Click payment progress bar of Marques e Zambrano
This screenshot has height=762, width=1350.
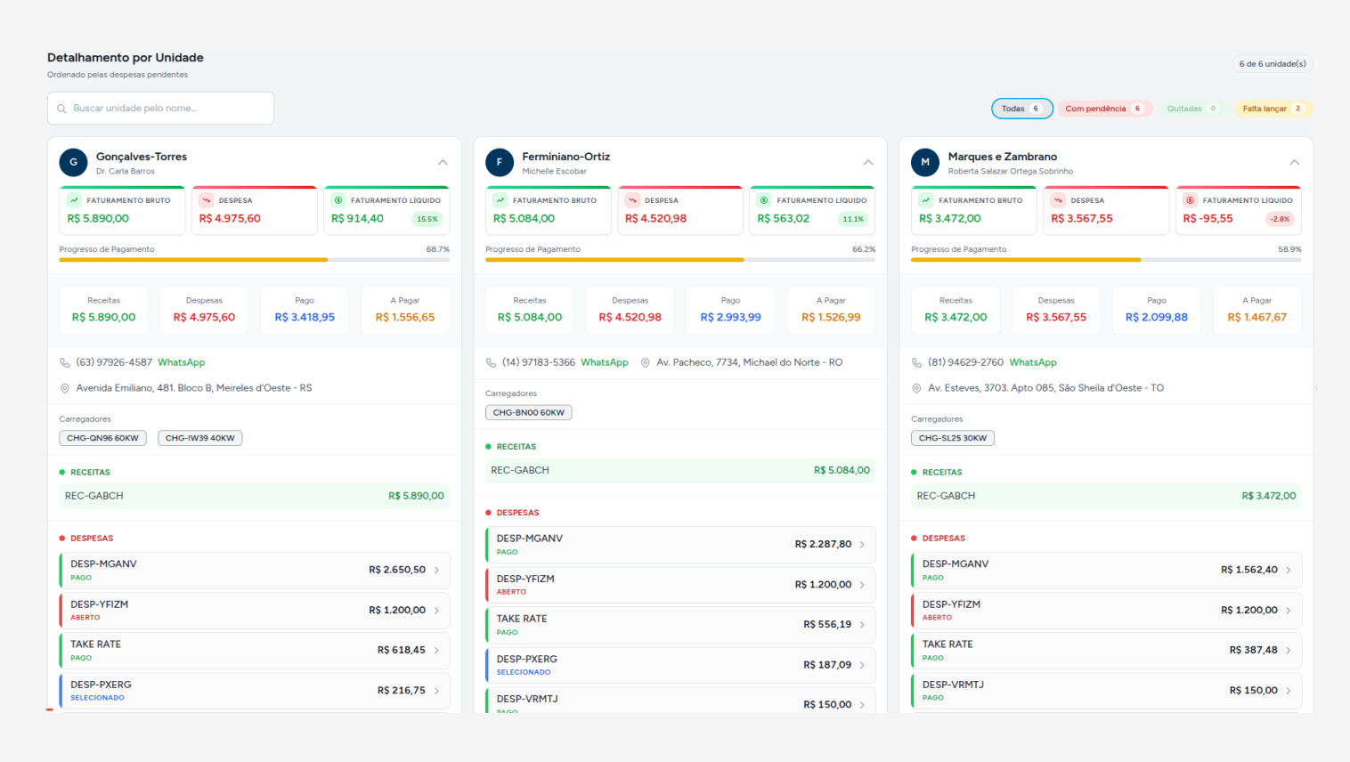(x=1106, y=260)
